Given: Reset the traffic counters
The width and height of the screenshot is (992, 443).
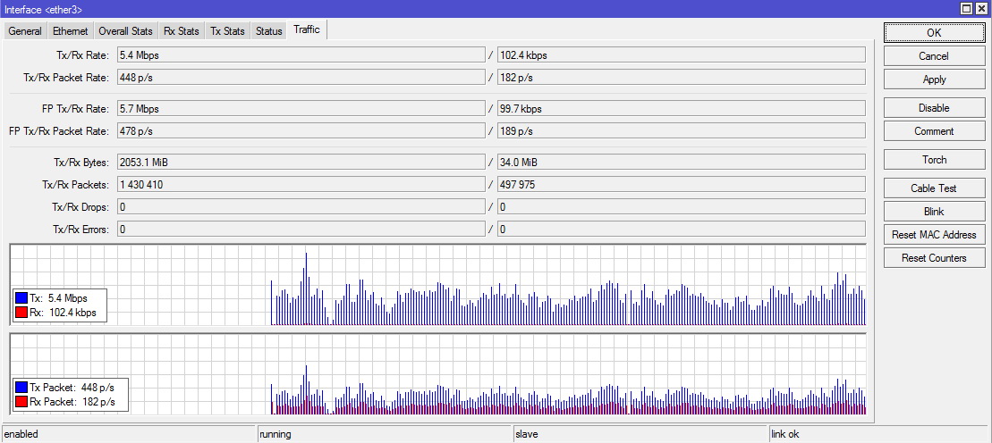Looking at the screenshot, I should [x=933, y=258].
